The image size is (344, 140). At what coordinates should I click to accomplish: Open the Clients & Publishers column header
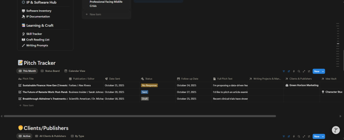302,79
